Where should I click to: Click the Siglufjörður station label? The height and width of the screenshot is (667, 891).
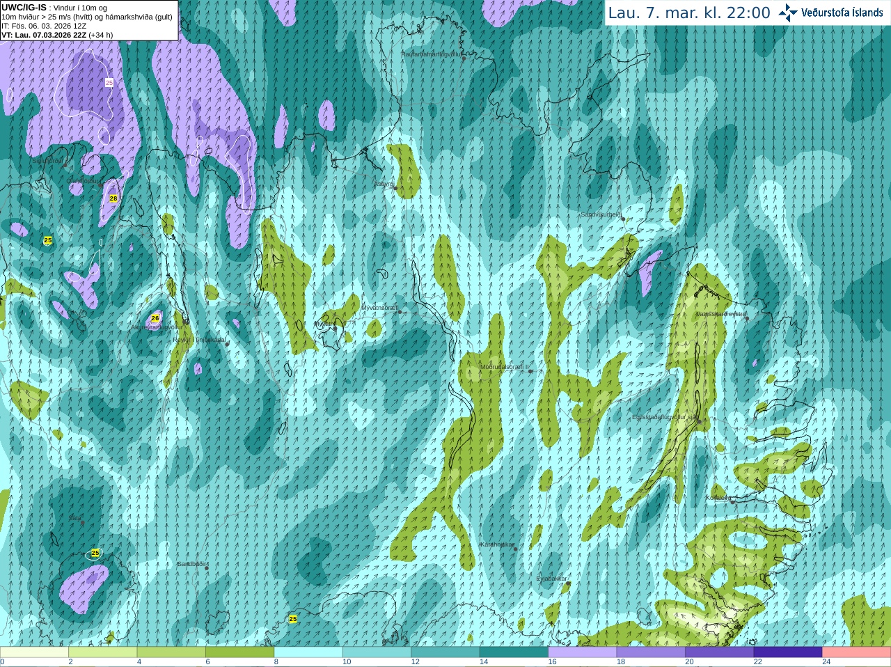pyautogui.click(x=48, y=162)
